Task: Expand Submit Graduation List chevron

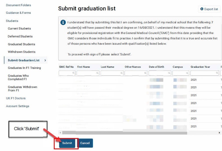Action: coord(45,60)
